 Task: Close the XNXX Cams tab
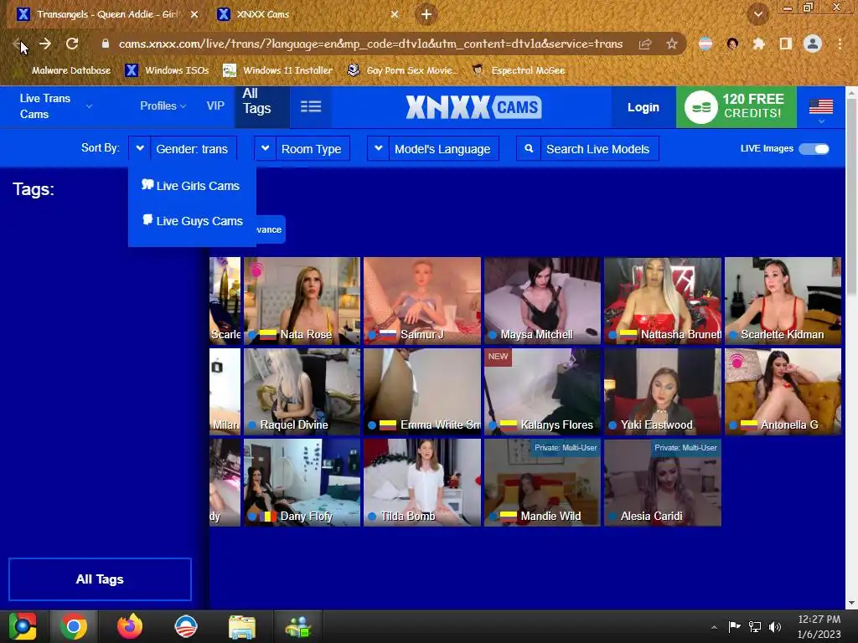(395, 14)
